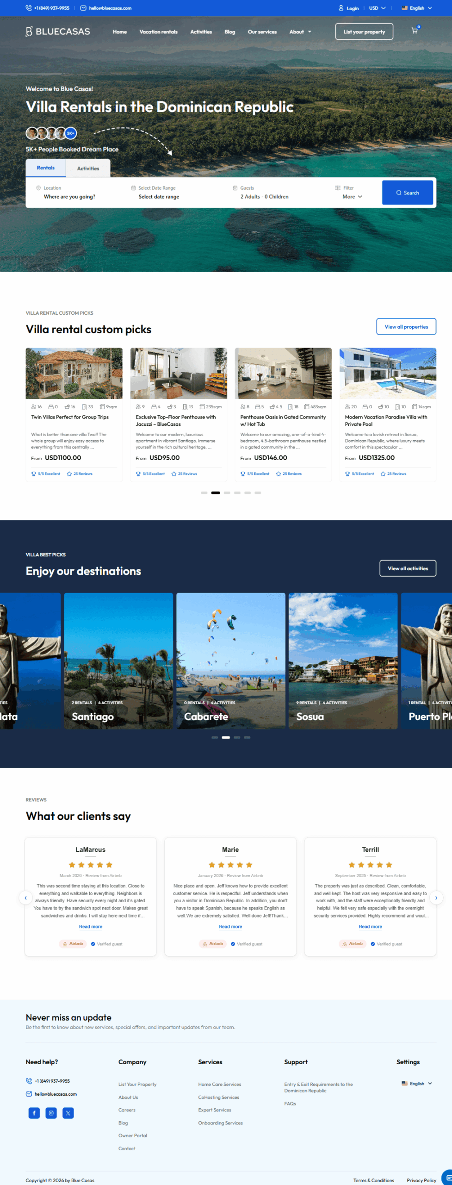Open Terms & Conditions link
This screenshot has width=452, height=1185.
(374, 1180)
